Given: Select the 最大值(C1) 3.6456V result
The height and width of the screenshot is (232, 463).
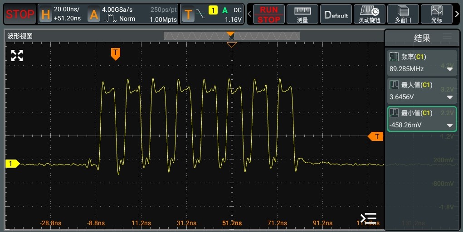Looking at the screenshot, I should coord(422,91).
